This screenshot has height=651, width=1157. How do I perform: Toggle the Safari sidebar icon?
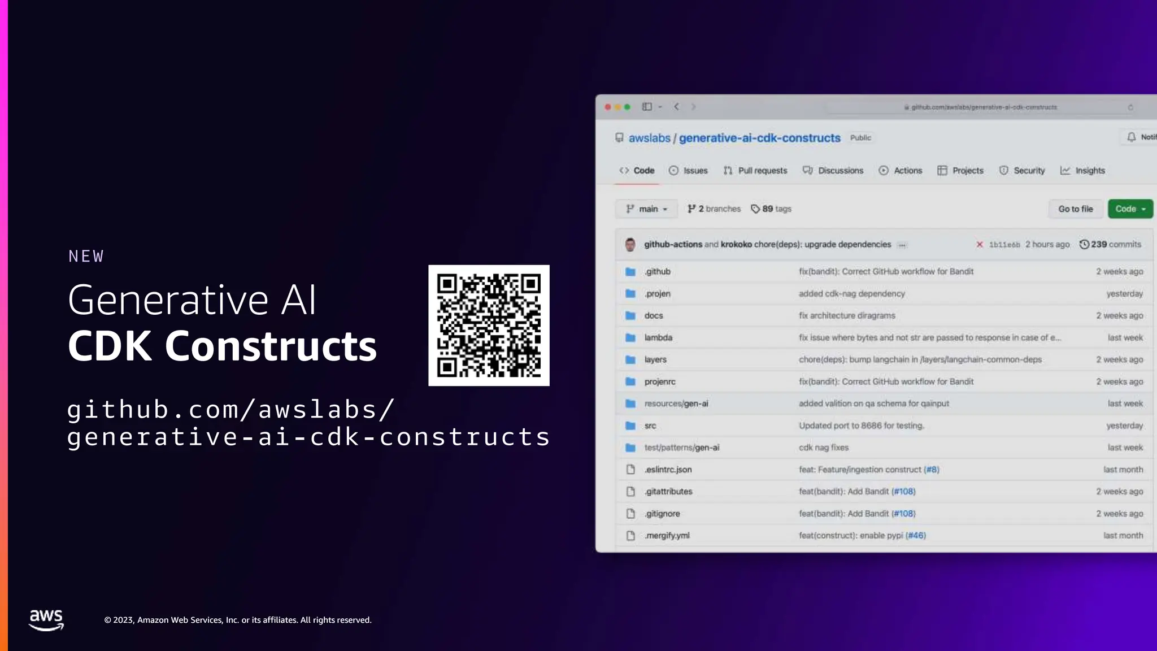[x=647, y=107]
